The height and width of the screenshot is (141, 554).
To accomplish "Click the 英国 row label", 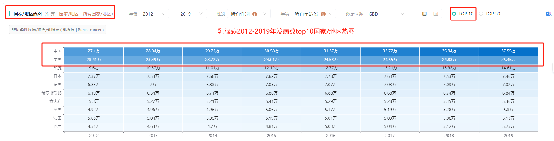I will 57,110.
